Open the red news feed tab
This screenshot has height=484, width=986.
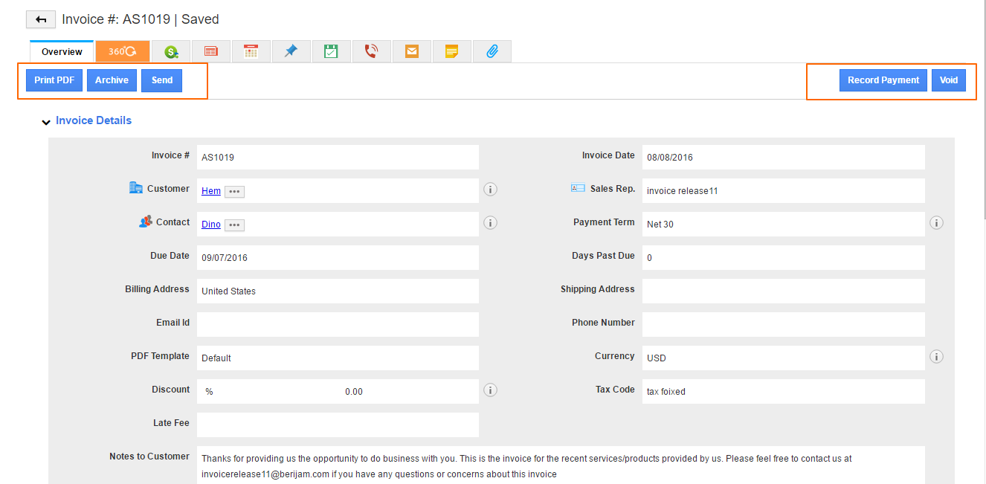click(x=211, y=51)
